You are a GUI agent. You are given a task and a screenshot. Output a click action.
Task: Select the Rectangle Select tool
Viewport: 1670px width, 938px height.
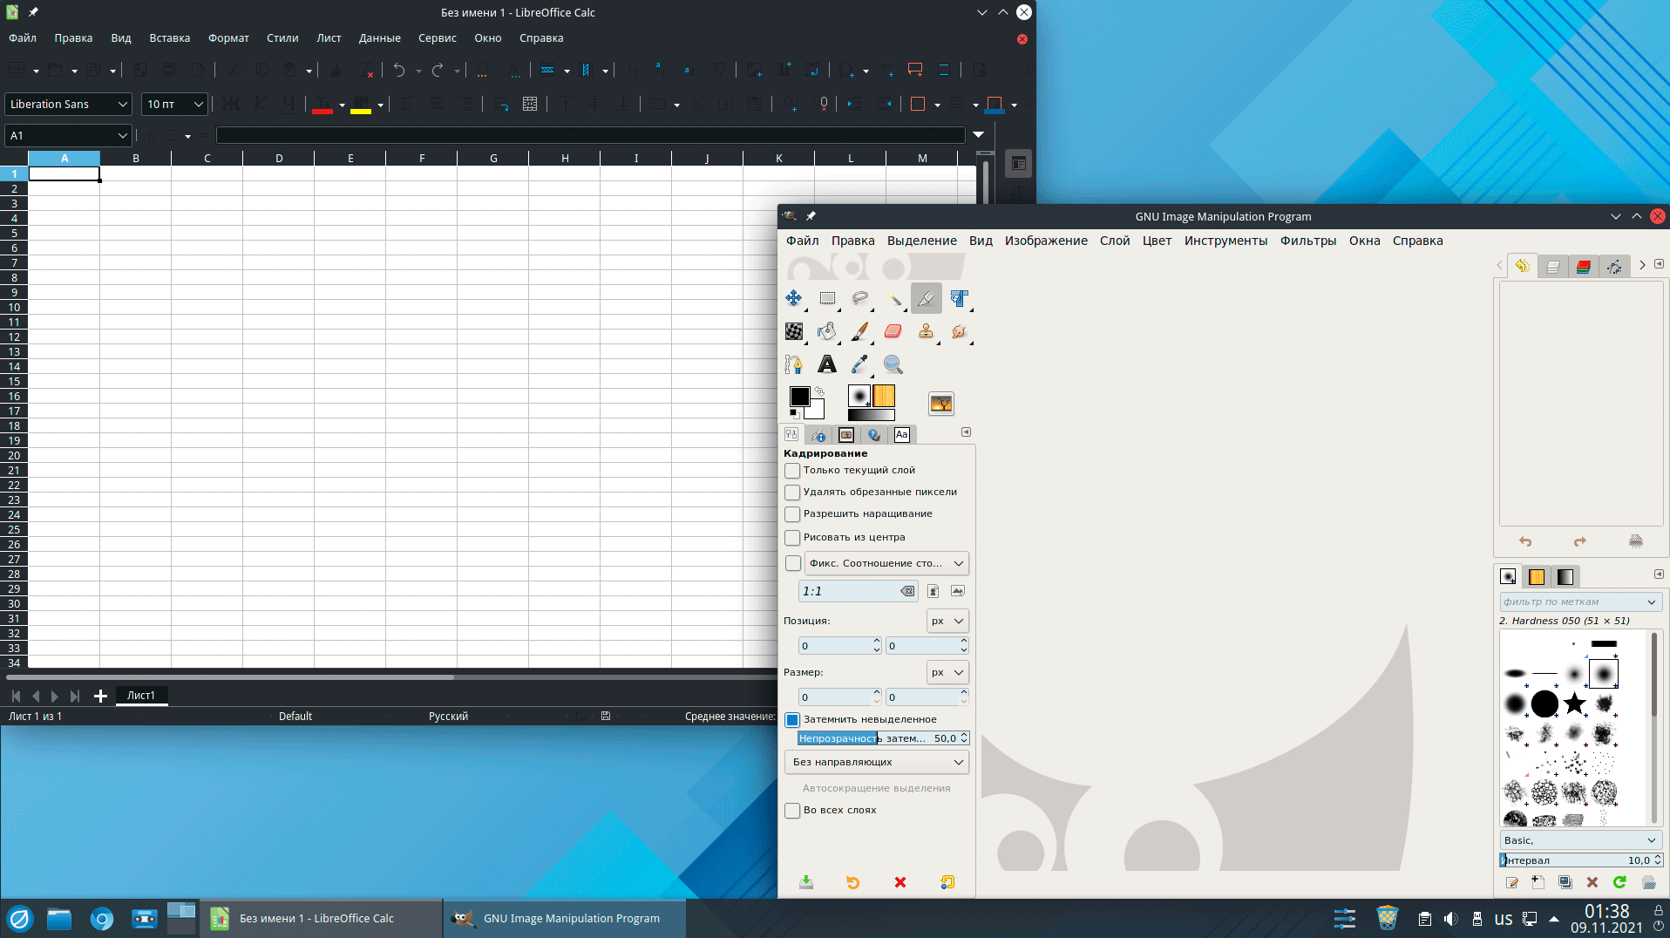point(827,298)
